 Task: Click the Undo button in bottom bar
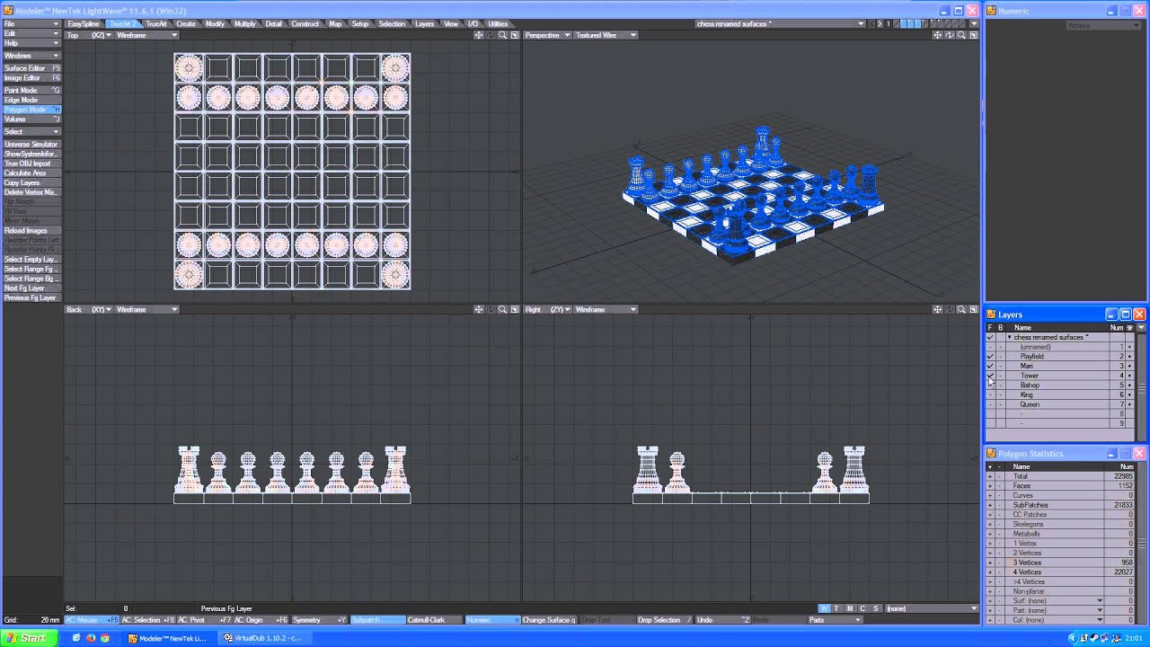(x=722, y=620)
